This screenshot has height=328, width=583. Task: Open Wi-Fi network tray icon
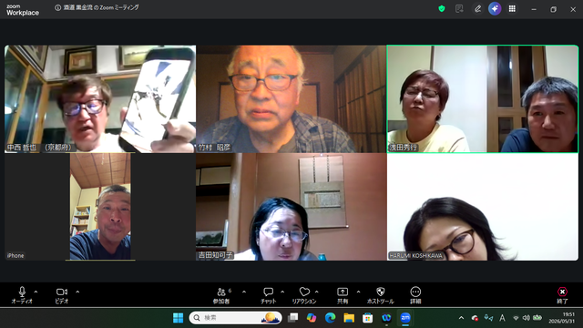pos(516,318)
